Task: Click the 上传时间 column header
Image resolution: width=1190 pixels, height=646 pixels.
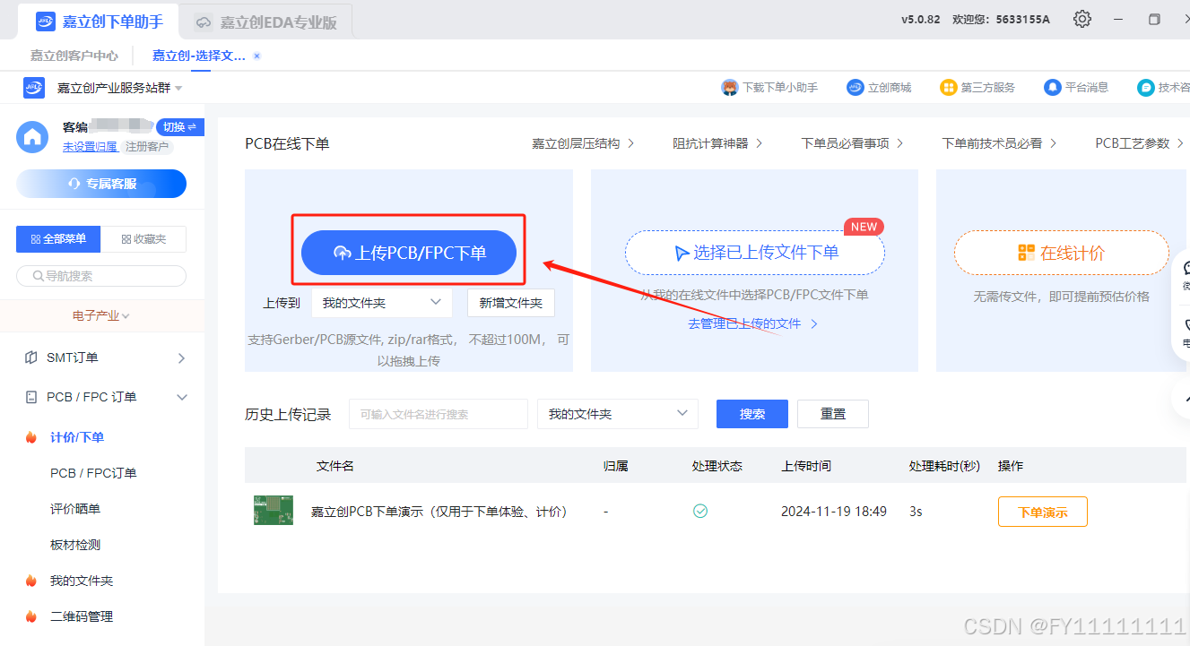Action: point(806,466)
